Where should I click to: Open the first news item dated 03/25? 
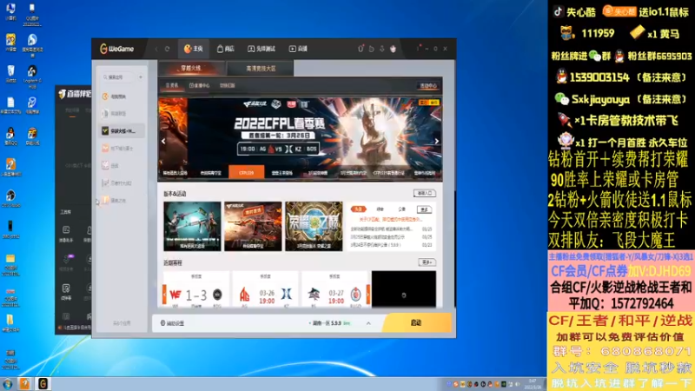[391, 229]
